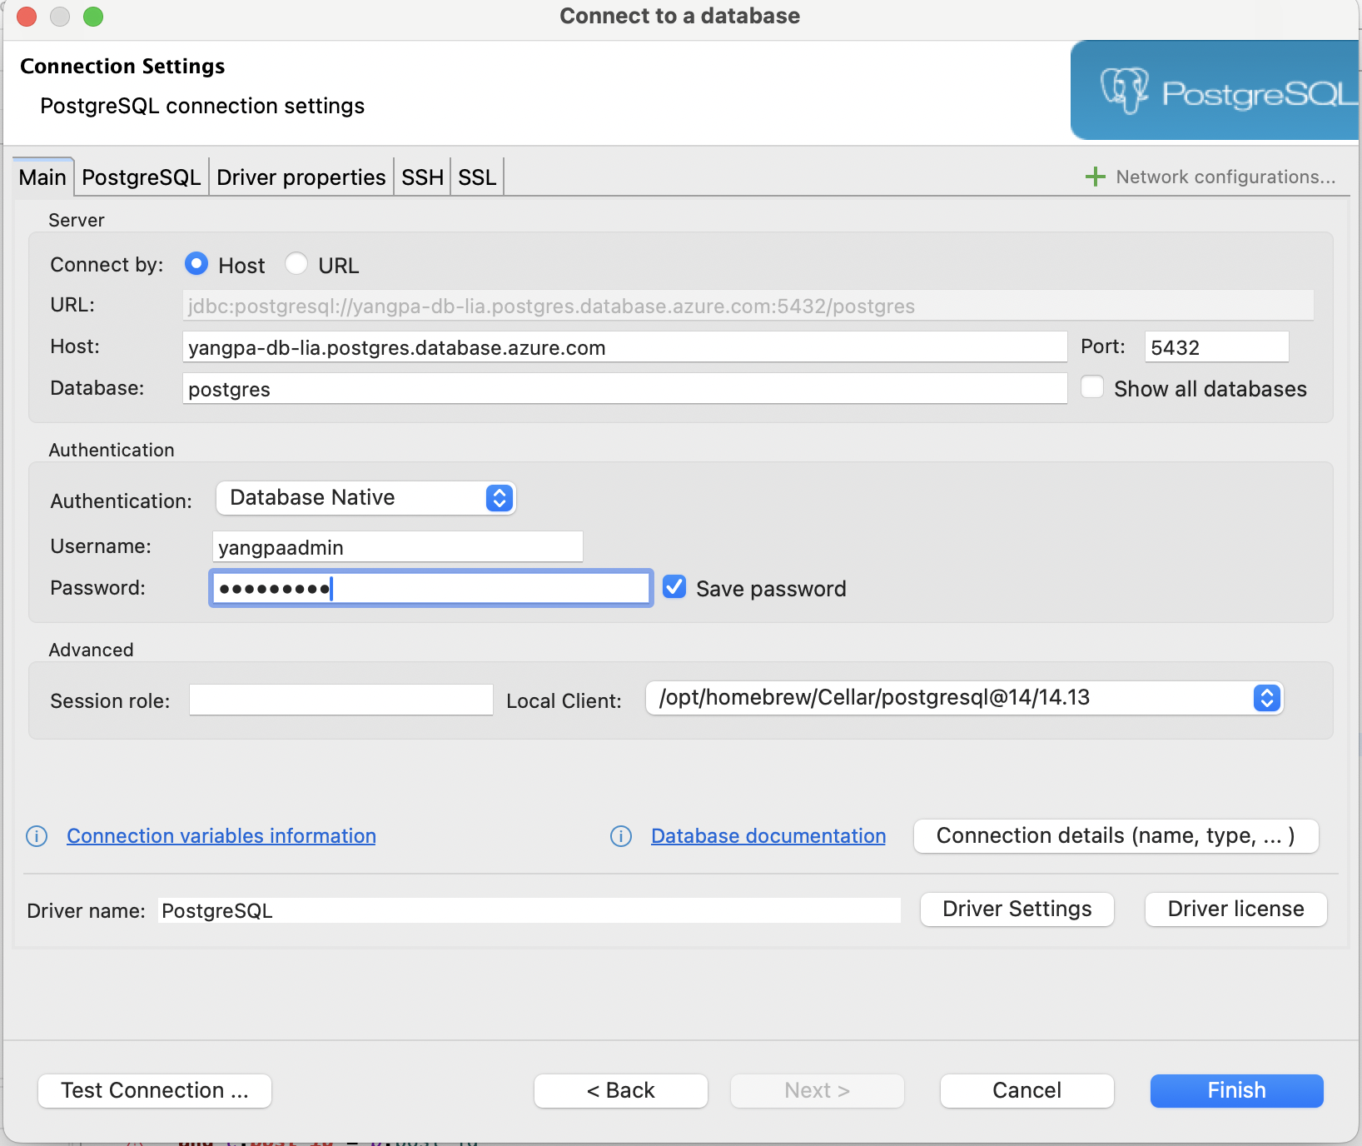1362x1146 pixels.
Task: Open the Driver properties tab
Action: [x=301, y=177]
